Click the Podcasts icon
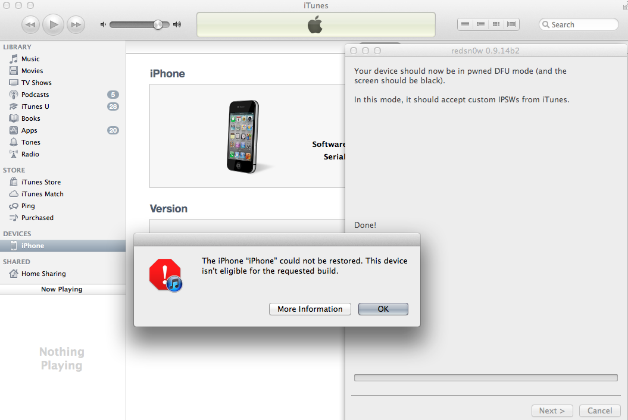 (x=14, y=95)
